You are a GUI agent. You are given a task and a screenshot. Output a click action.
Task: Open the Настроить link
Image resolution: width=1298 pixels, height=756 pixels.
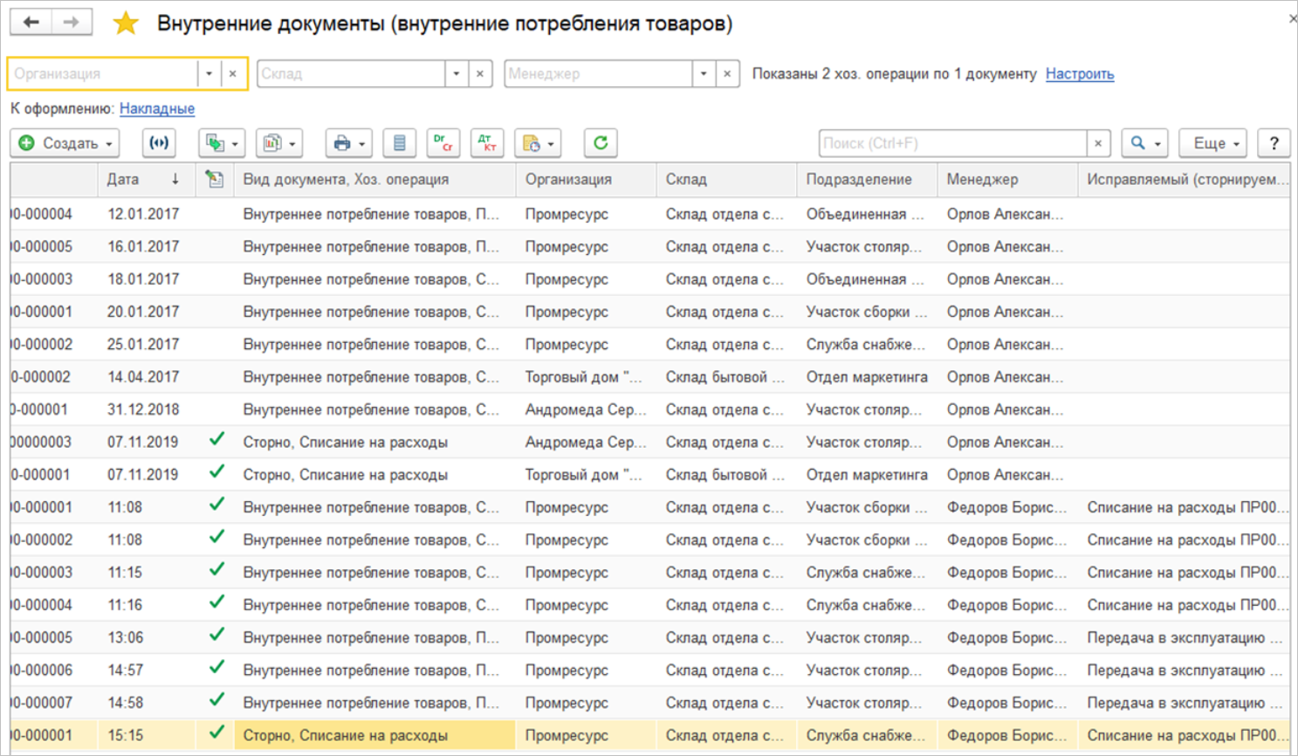(x=1079, y=74)
